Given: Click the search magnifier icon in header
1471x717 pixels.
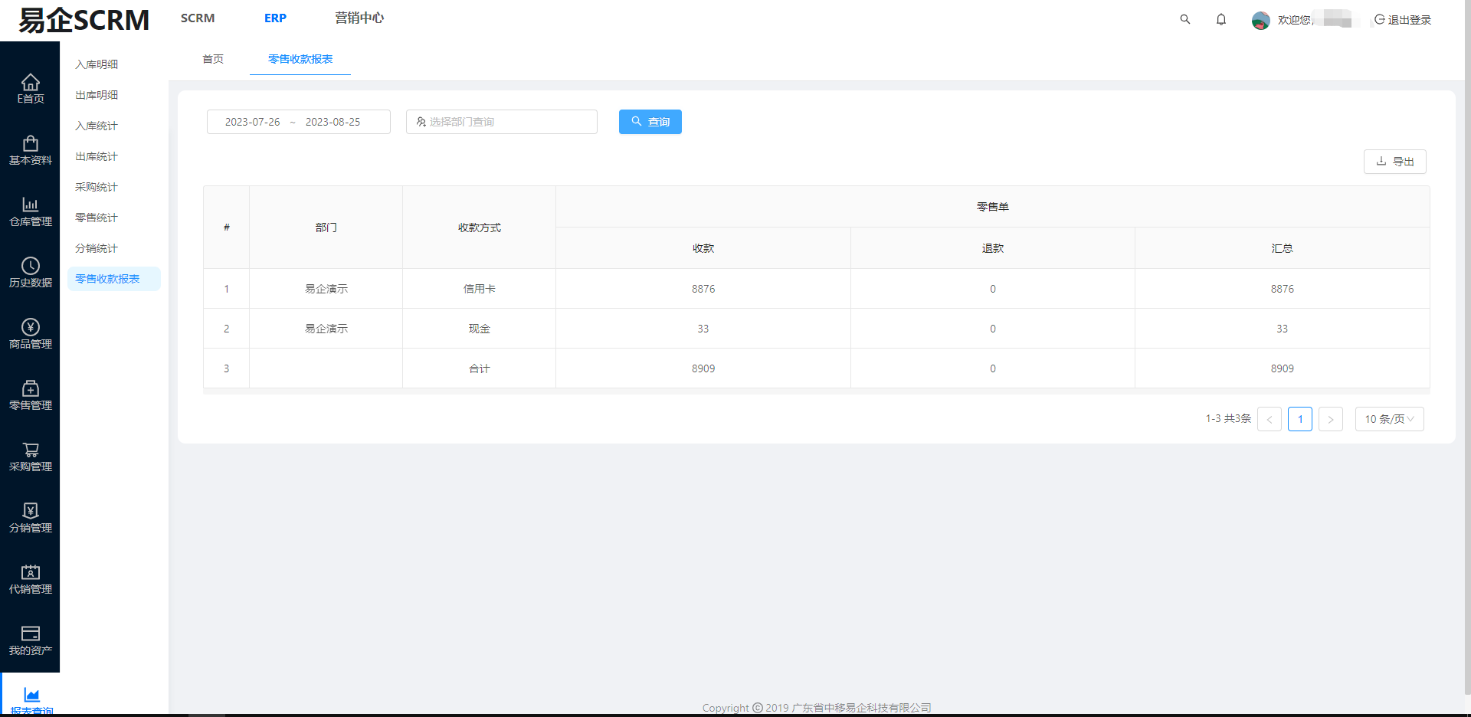Looking at the screenshot, I should point(1185,19).
